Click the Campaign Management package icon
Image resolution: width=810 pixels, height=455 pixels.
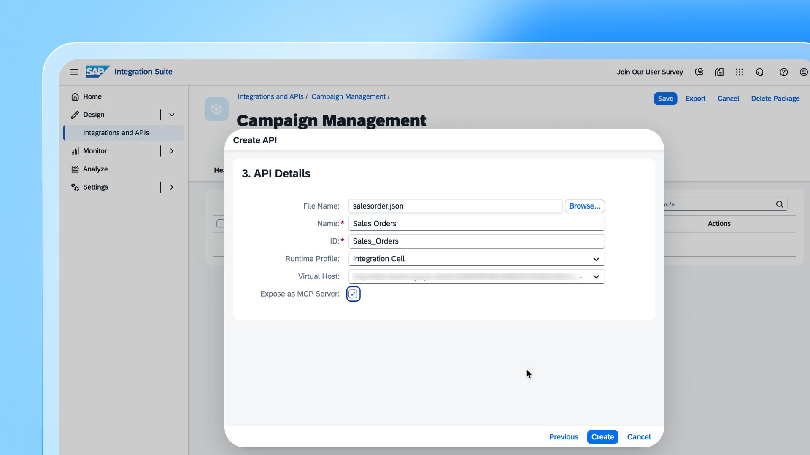(x=216, y=109)
